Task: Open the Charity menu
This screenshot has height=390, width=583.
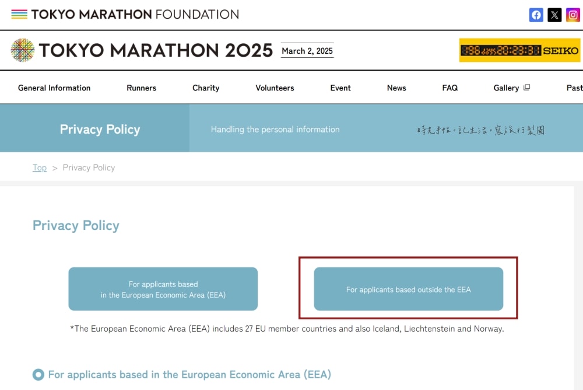Action: [206, 88]
